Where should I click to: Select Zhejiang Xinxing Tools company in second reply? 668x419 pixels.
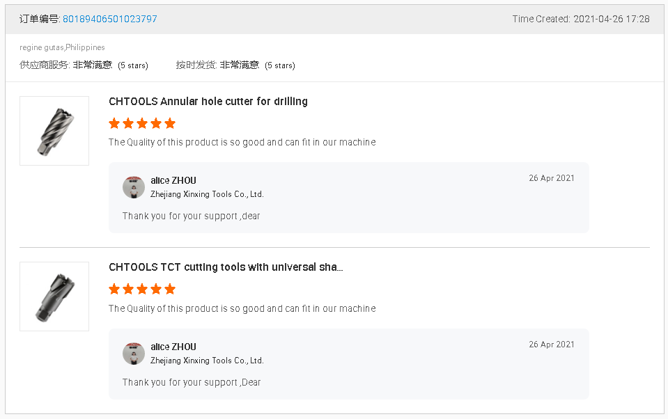point(207,361)
